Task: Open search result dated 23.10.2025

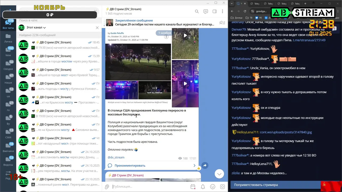Action: tap(59, 182)
